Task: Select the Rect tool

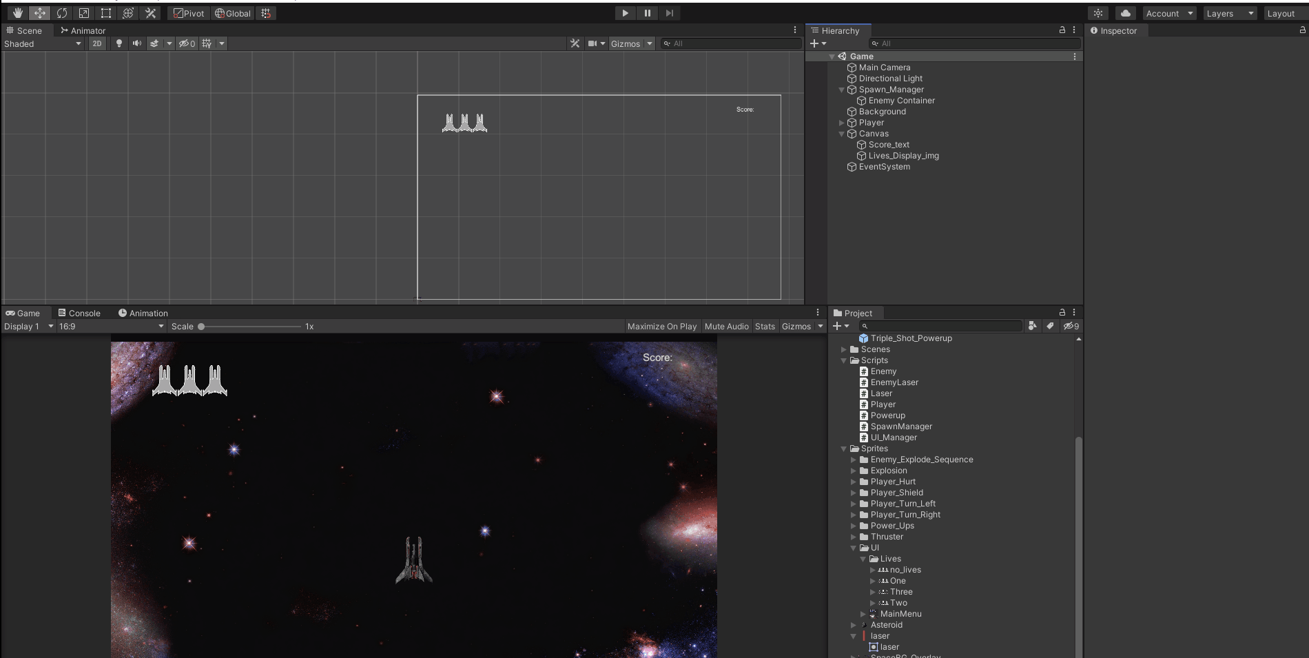Action: (x=105, y=13)
